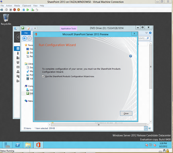Image resolution: width=173 pixels, height=153 pixels.
Task: Go back in the DVD Drive Explorer window
Action: click(x=25, y=38)
